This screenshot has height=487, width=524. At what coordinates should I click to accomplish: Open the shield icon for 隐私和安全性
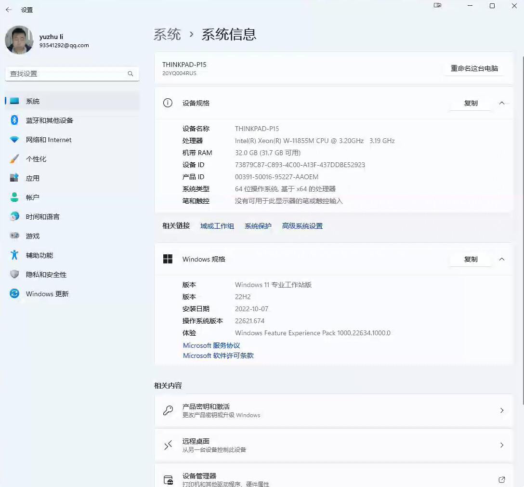(x=14, y=274)
